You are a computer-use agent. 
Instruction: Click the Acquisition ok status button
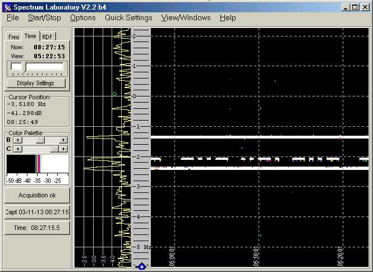click(37, 195)
